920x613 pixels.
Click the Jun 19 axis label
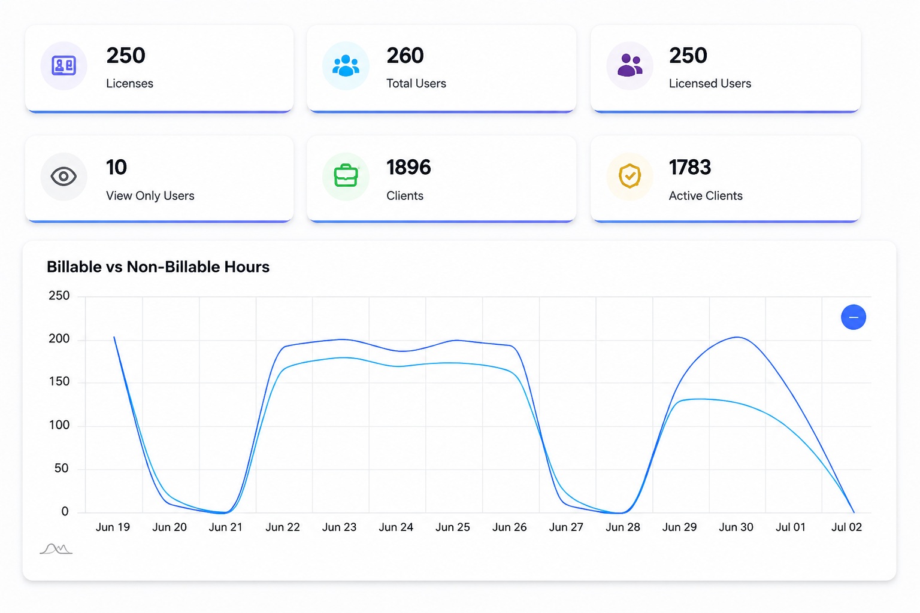(113, 527)
